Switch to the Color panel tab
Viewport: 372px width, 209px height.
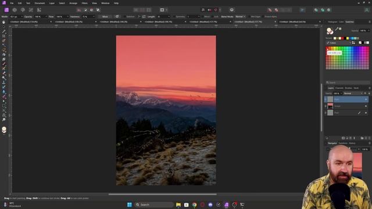[341, 22]
